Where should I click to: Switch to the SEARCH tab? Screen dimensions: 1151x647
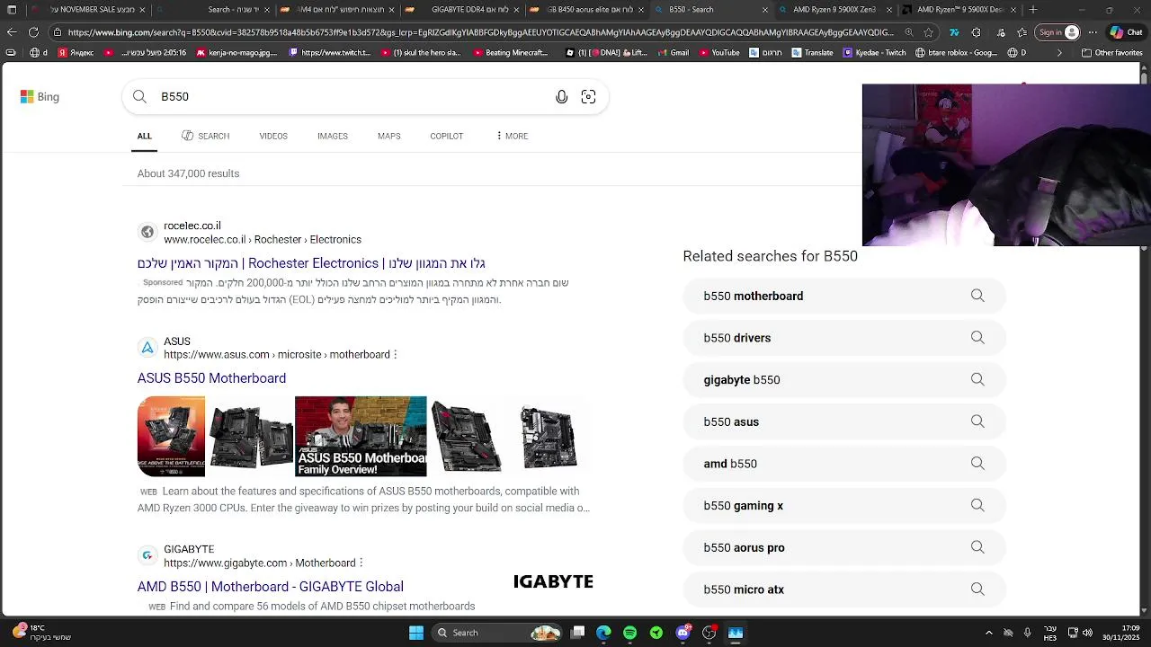(x=205, y=136)
